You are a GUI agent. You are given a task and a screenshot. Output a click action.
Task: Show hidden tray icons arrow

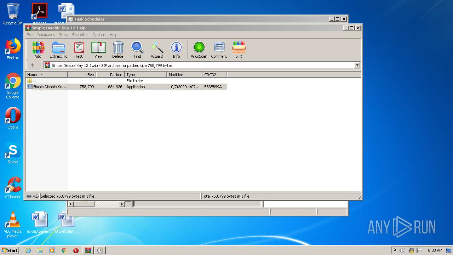395,250
